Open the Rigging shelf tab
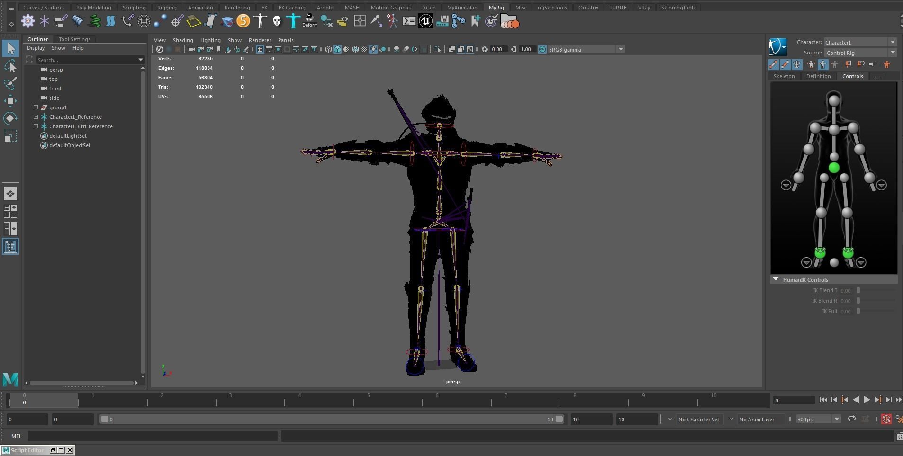Image resolution: width=903 pixels, height=456 pixels. [167, 8]
